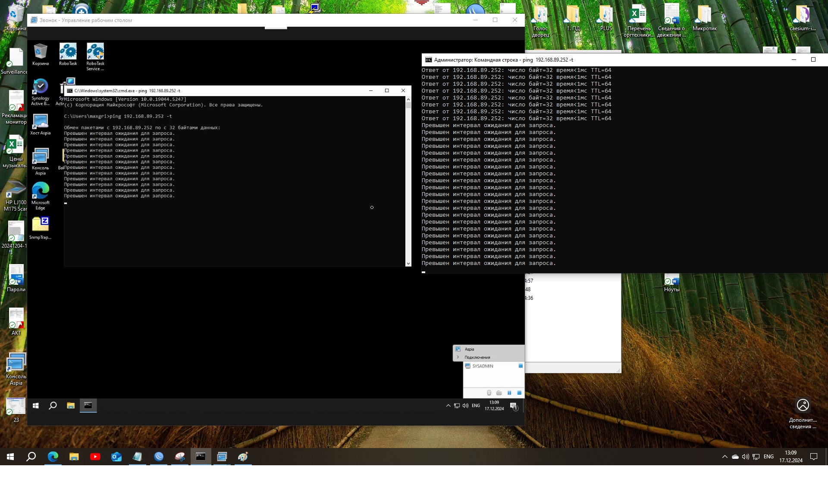Open Консоль Aspia icon on remote desktop
Viewport: 828px width, 498px height.
(41, 162)
